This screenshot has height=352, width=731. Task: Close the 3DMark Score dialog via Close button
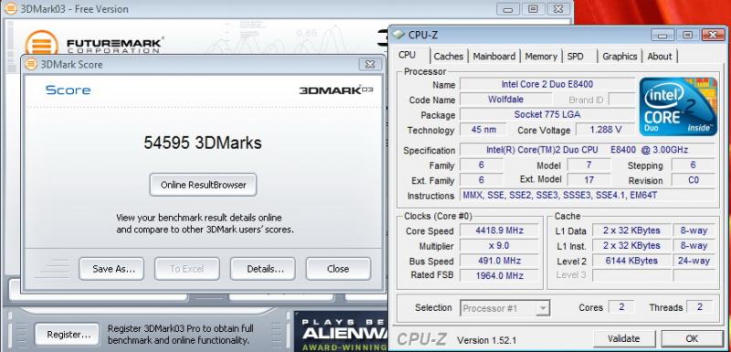pyautogui.click(x=338, y=269)
